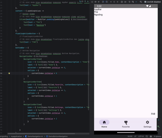162x138 pixels.
Task: Tap the Home icon in bottom navigation
Action: coord(104,122)
